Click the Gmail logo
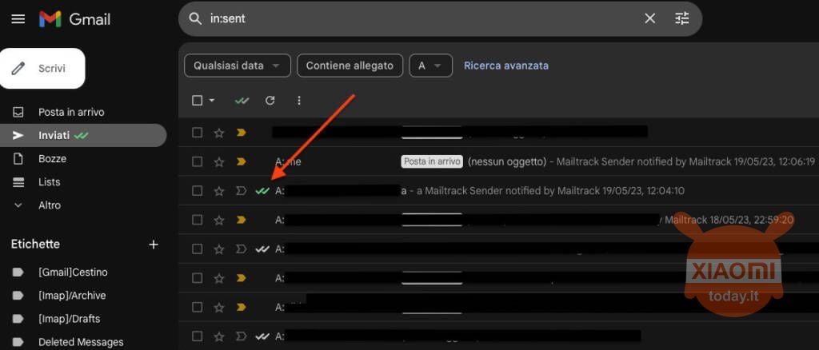Image resolution: width=819 pixels, height=350 pixels. [74, 19]
